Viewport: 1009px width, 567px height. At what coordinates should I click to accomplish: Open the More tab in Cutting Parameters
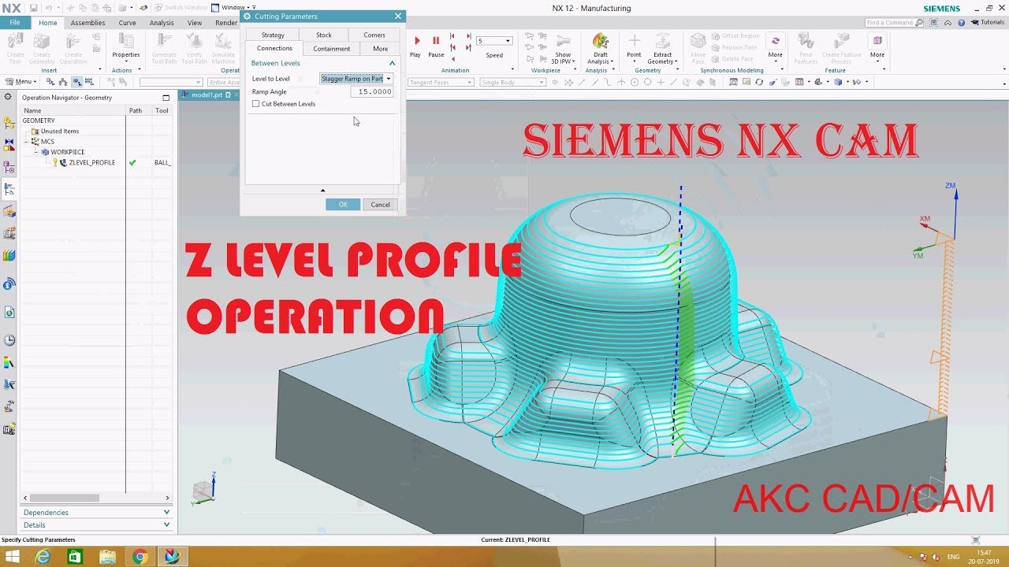380,48
